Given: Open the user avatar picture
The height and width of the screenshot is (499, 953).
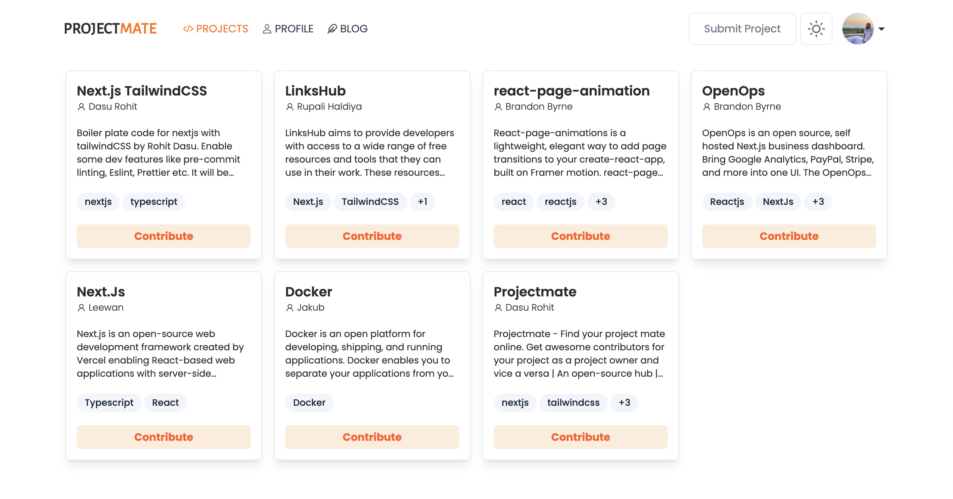Looking at the screenshot, I should pos(858,28).
